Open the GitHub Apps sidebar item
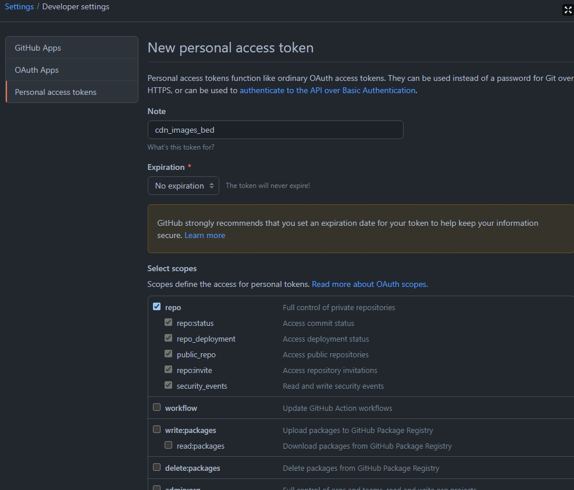 pos(72,48)
